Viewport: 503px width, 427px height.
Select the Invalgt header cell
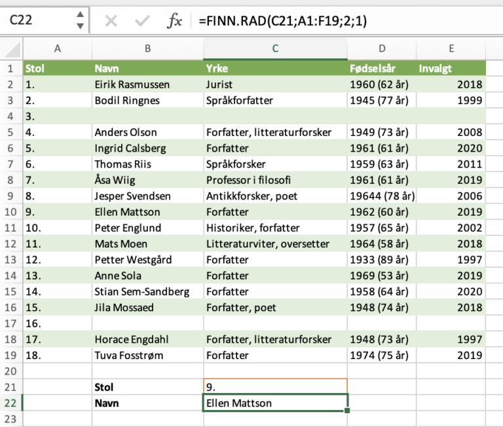click(x=451, y=69)
